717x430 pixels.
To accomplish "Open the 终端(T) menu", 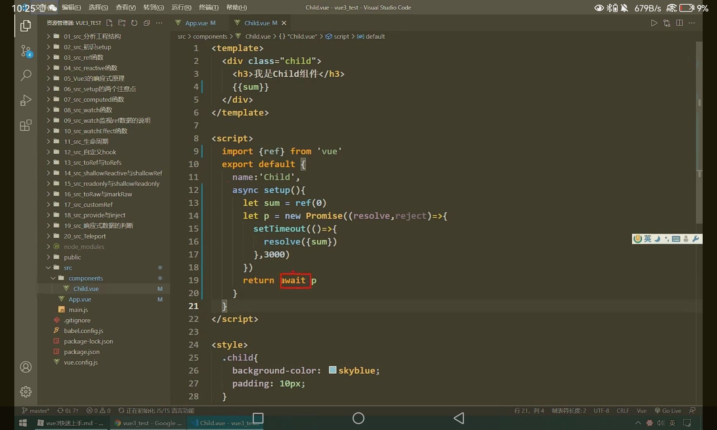I will [208, 7].
